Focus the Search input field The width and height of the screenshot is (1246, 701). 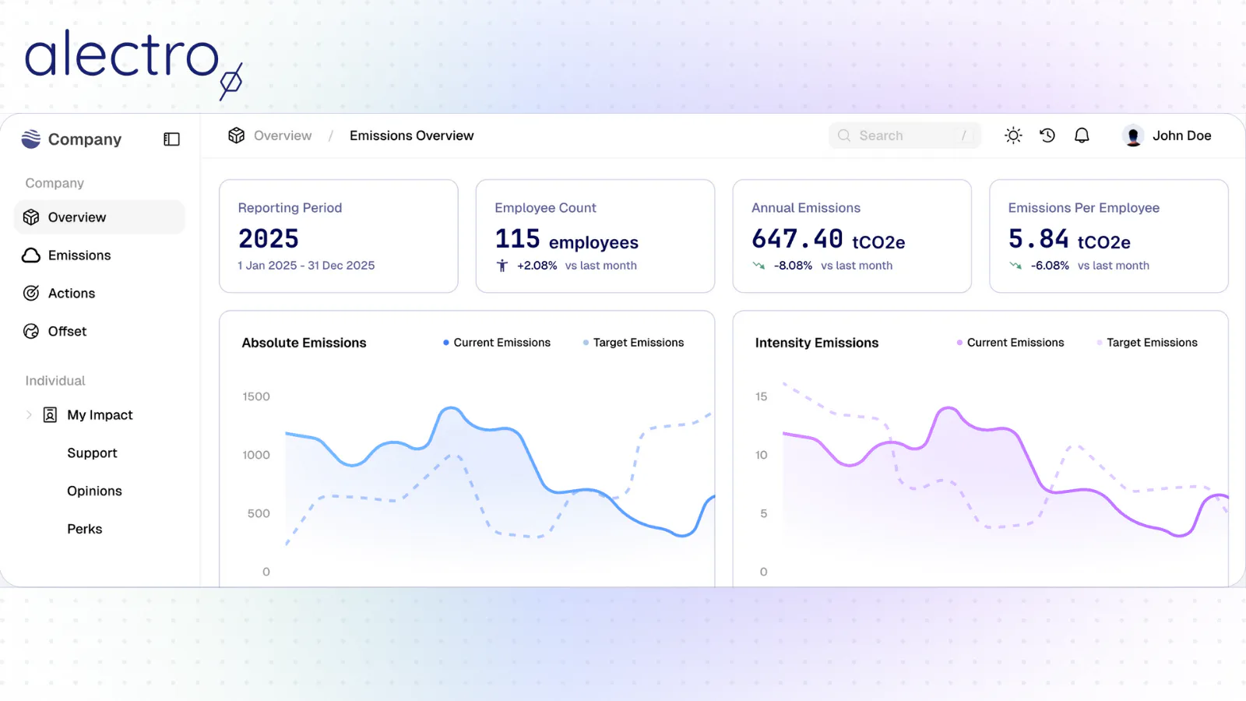click(x=905, y=136)
